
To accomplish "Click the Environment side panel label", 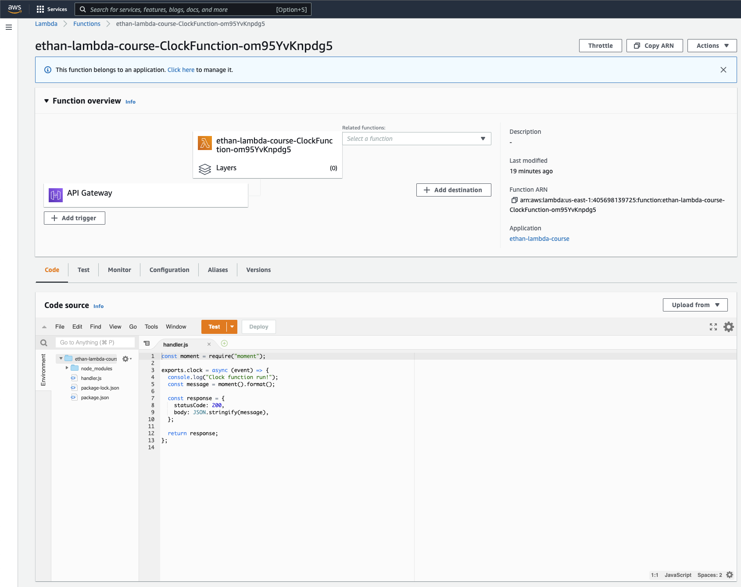I will 43,370.
